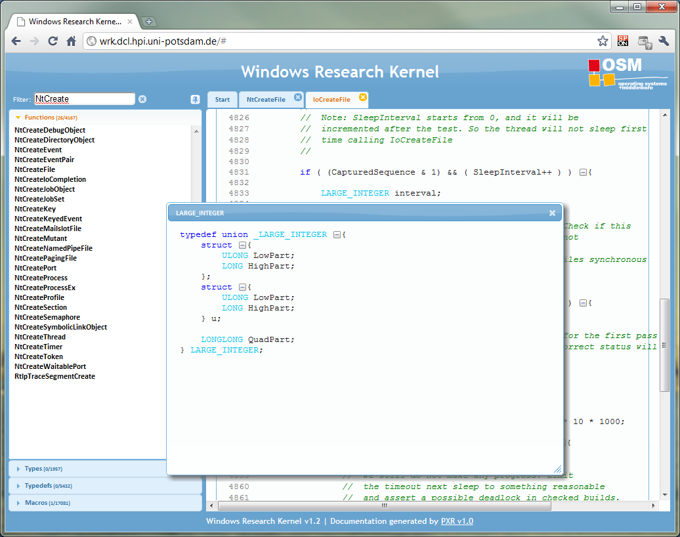The height and width of the screenshot is (537, 680).
Task: Open the PXR v1.0 link
Action: coord(457,521)
